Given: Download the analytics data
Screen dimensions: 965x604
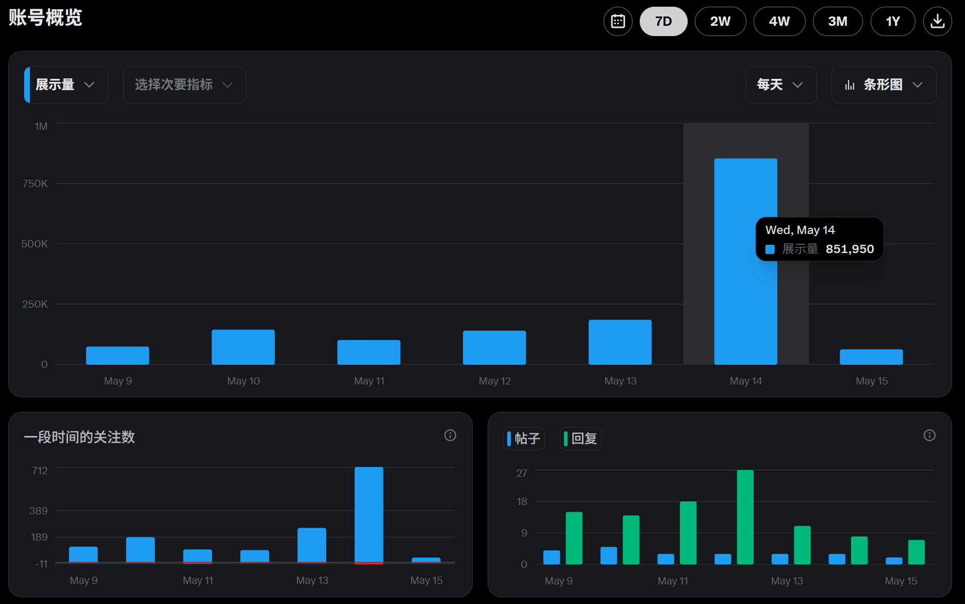Looking at the screenshot, I should point(937,22).
